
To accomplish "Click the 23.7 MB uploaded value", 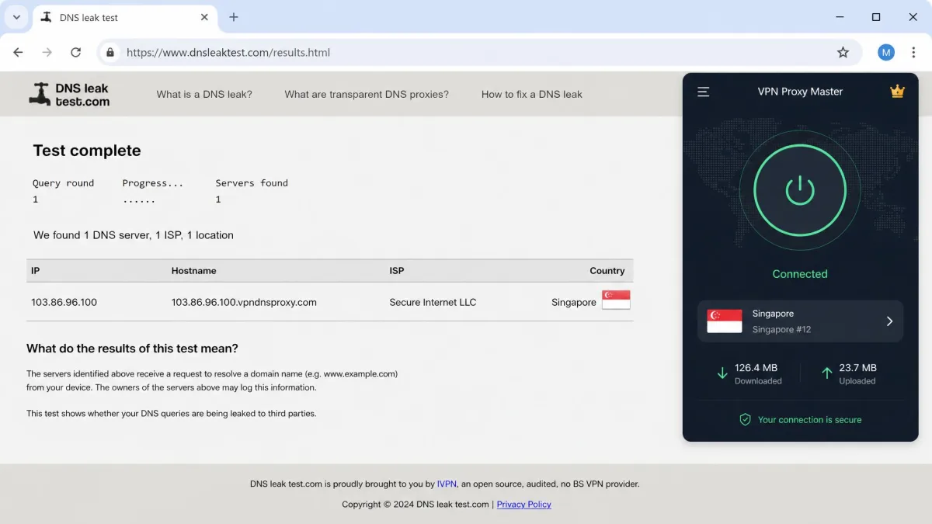I will [x=857, y=368].
